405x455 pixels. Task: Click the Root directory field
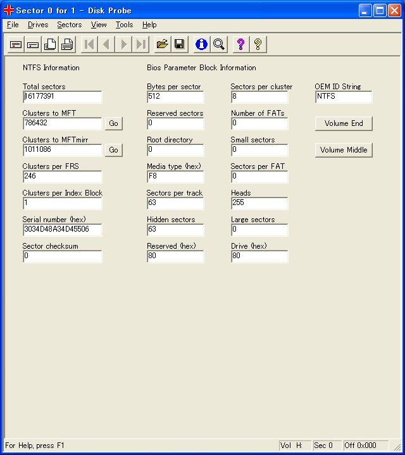[175, 150]
